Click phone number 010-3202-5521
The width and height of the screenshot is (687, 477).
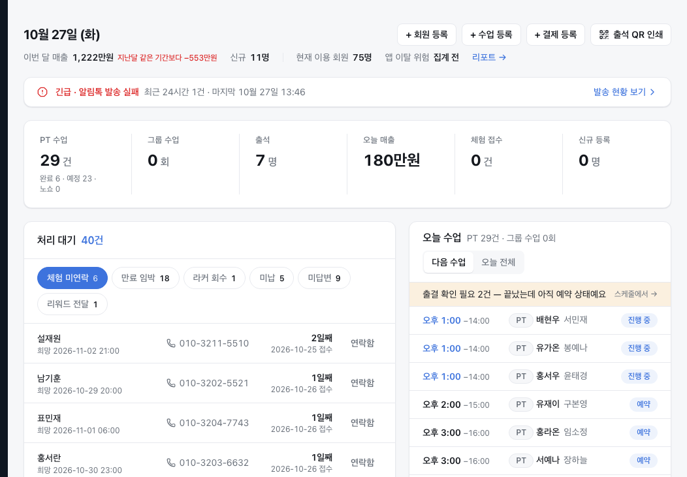(x=214, y=383)
